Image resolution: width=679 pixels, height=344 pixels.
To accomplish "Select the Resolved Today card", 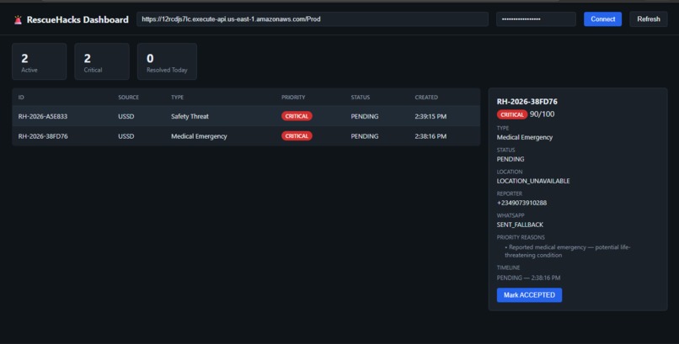I will (x=167, y=61).
